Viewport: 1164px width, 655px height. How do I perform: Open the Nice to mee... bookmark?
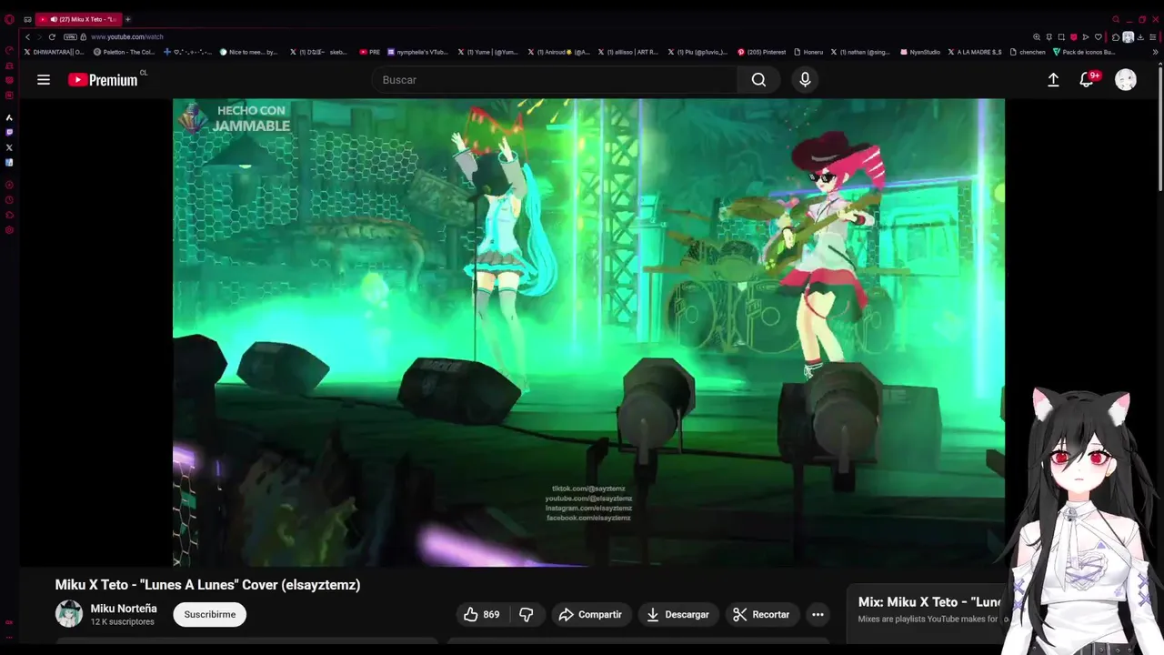click(249, 52)
